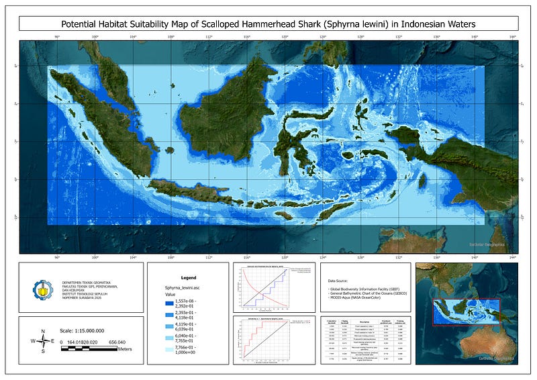This screenshot has width=537, height=380.
Task: Pick the 2,393e-01 legend color swatch
Action: [x=170, y=315]
